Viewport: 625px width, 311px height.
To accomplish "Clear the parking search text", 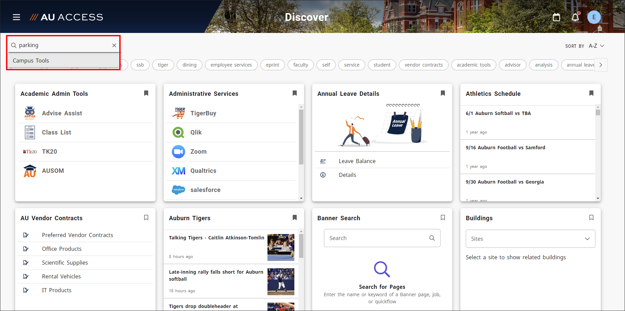I will pyautogui.click(x=114, y=45).
